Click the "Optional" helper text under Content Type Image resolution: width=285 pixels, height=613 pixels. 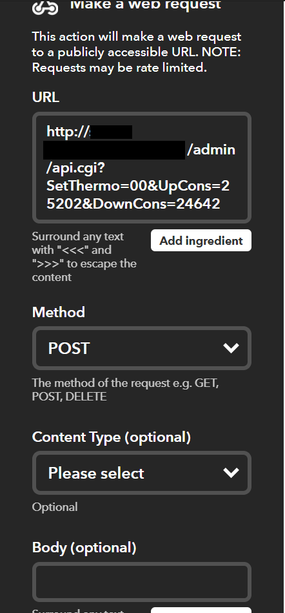click(x=55, y=507)
